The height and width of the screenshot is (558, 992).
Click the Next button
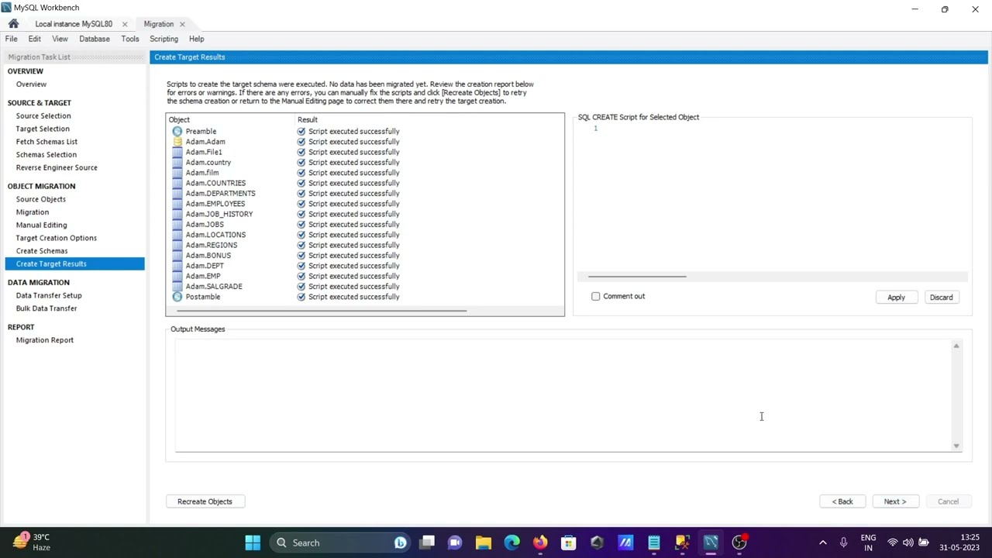[895, 501]
